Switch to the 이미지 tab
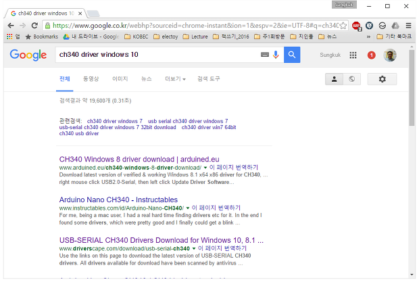This screenshot has height=282, width=419. coord(120,79)
